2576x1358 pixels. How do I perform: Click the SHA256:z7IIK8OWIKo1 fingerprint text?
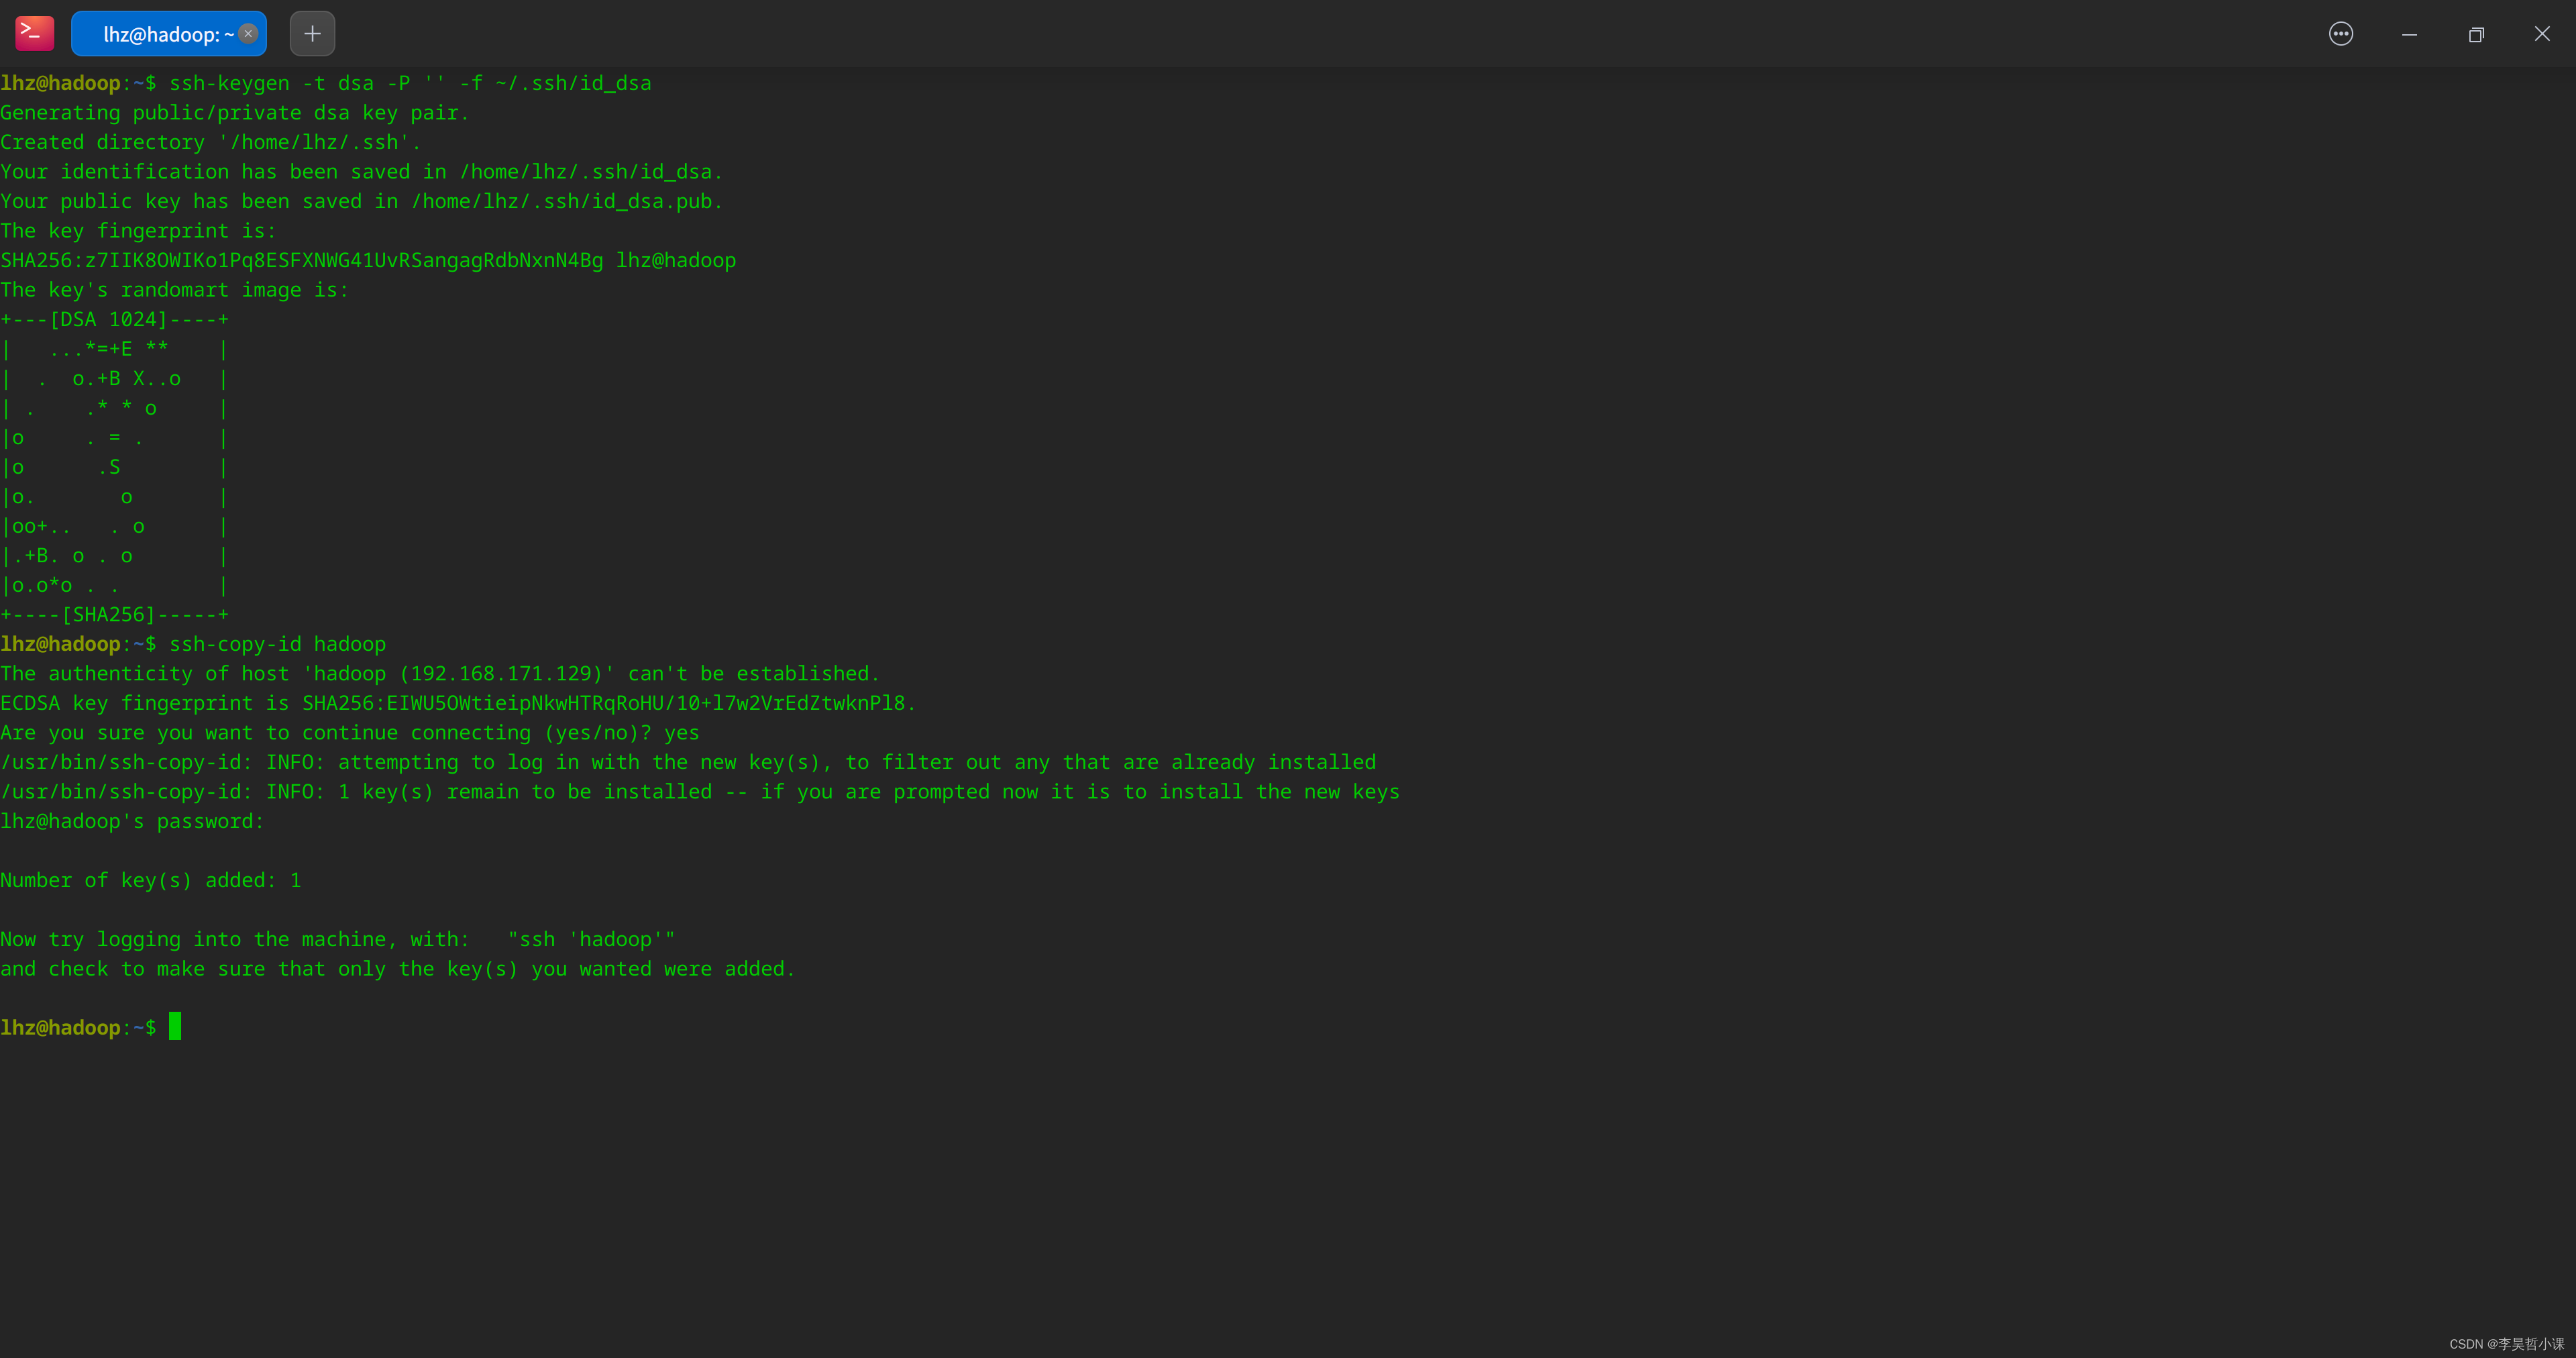pos(302,260)
